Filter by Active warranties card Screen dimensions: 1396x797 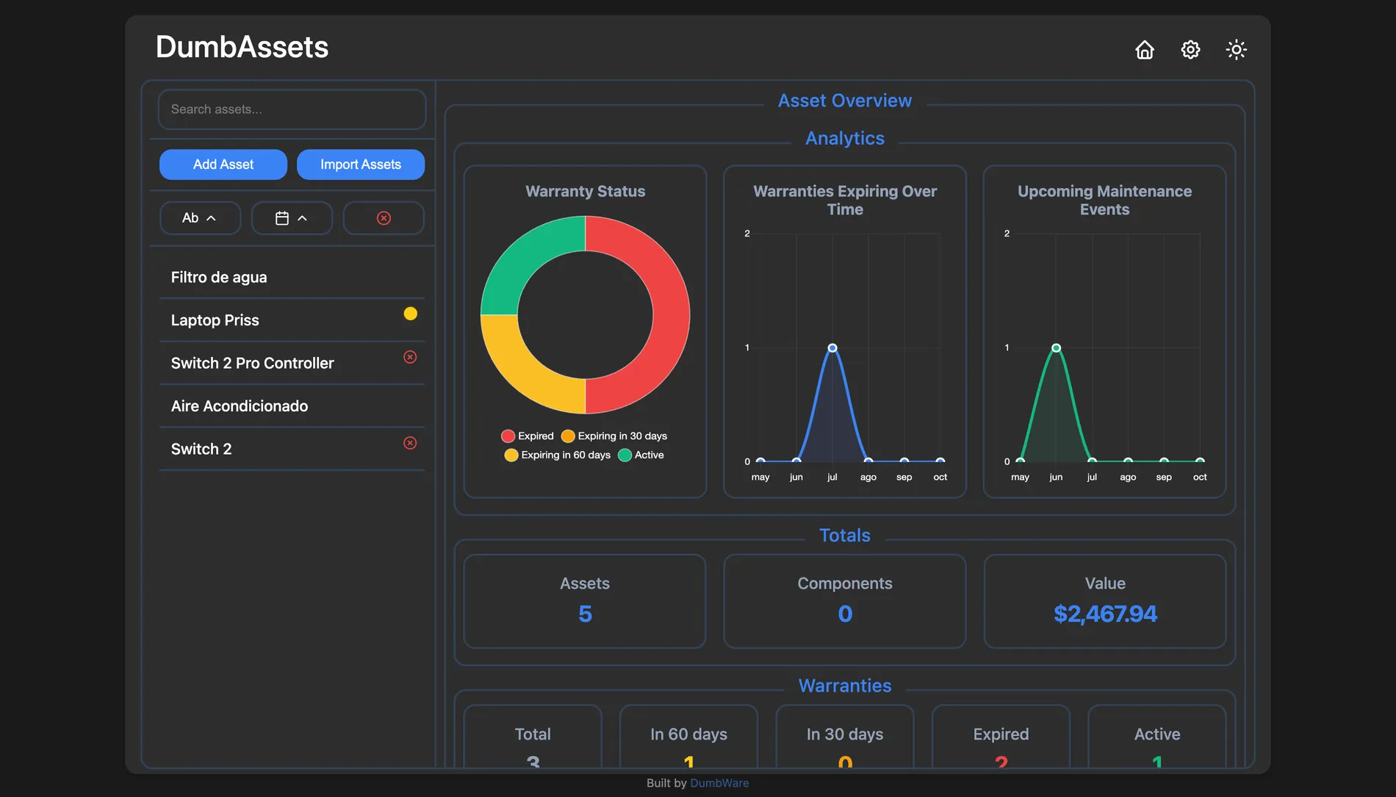[x=1157, y=737]
